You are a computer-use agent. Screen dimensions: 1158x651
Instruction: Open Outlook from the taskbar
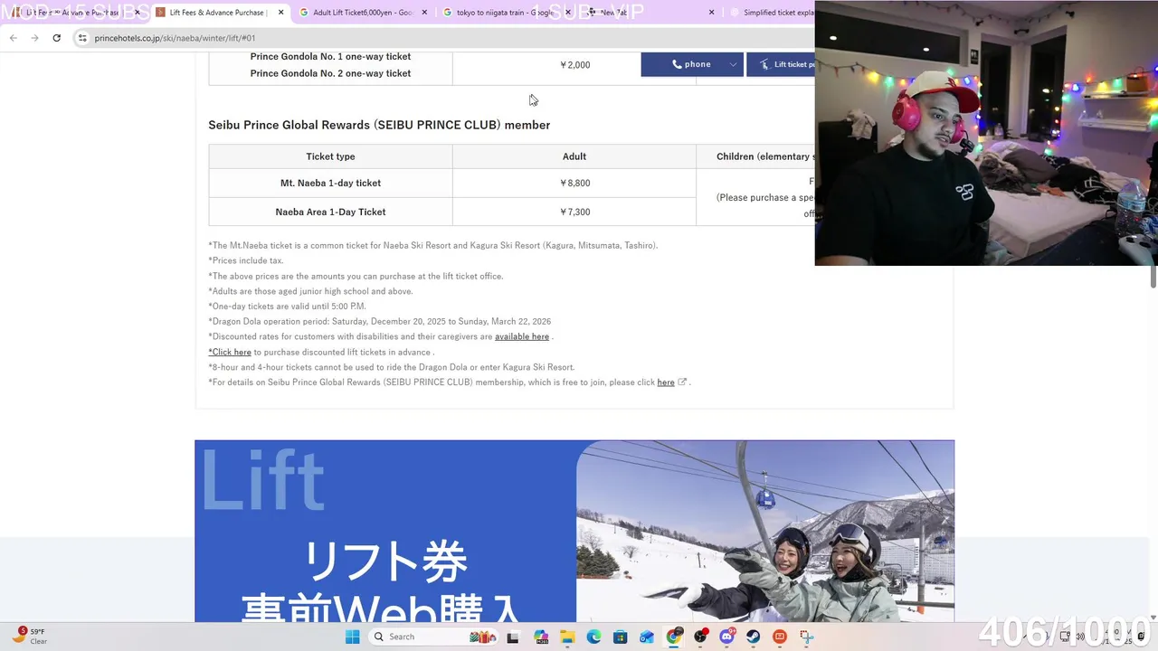tap(646, 637)
